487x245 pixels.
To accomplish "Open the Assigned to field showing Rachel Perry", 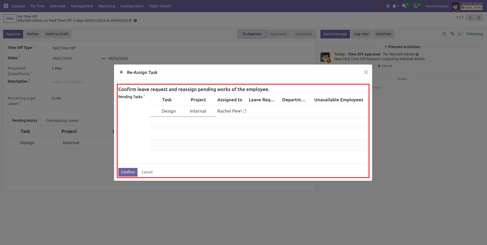I will (x=229, y=111).
